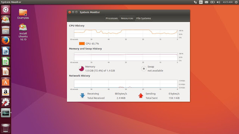Viewport: 239px width, 134px height.
Task: Launch the Install Ubuntu dock icon
Action: (6, 20)
